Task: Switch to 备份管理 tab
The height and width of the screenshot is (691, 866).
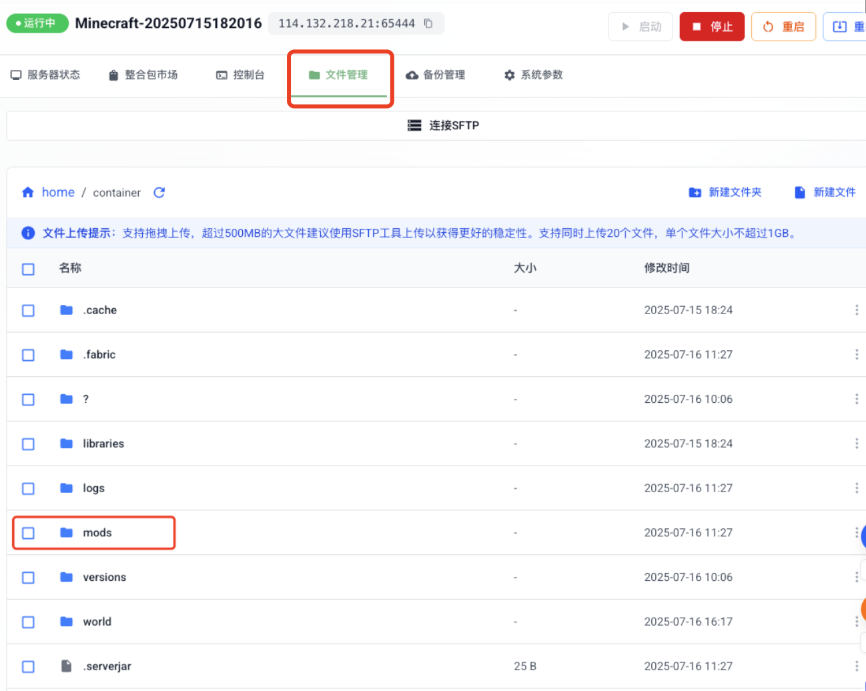Action: point(436,75)
